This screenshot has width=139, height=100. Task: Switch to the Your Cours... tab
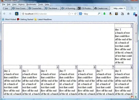click(20, 8)
